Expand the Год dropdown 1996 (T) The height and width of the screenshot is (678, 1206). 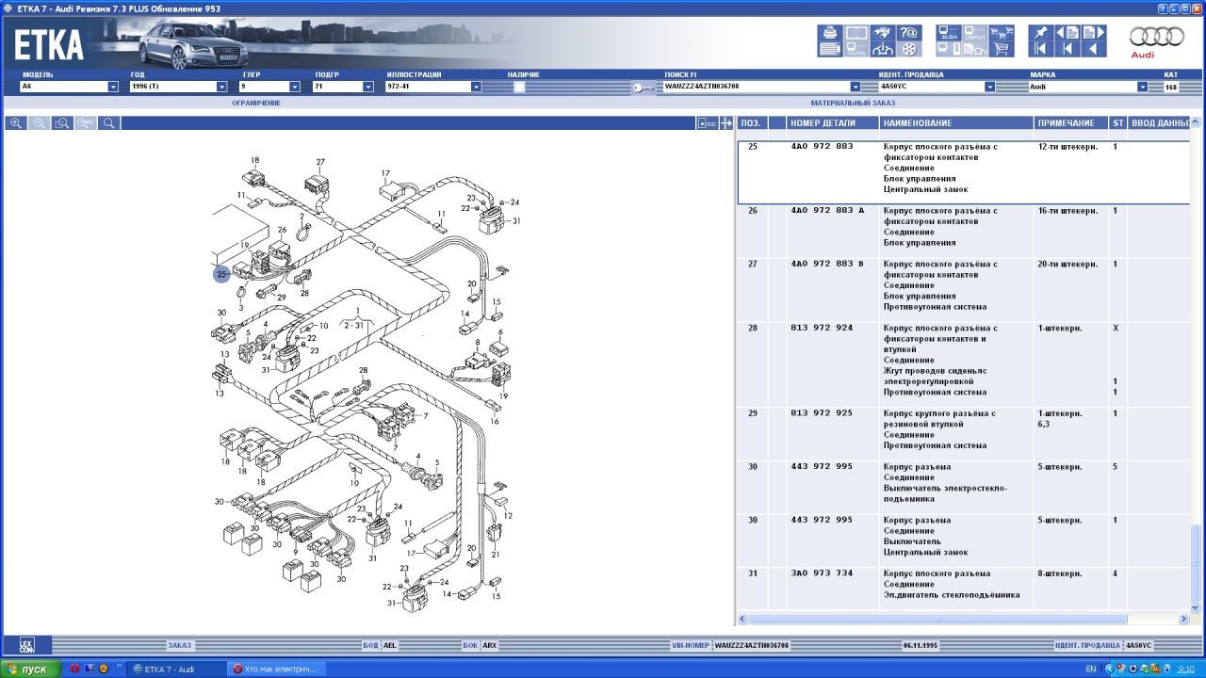[222, 87]
